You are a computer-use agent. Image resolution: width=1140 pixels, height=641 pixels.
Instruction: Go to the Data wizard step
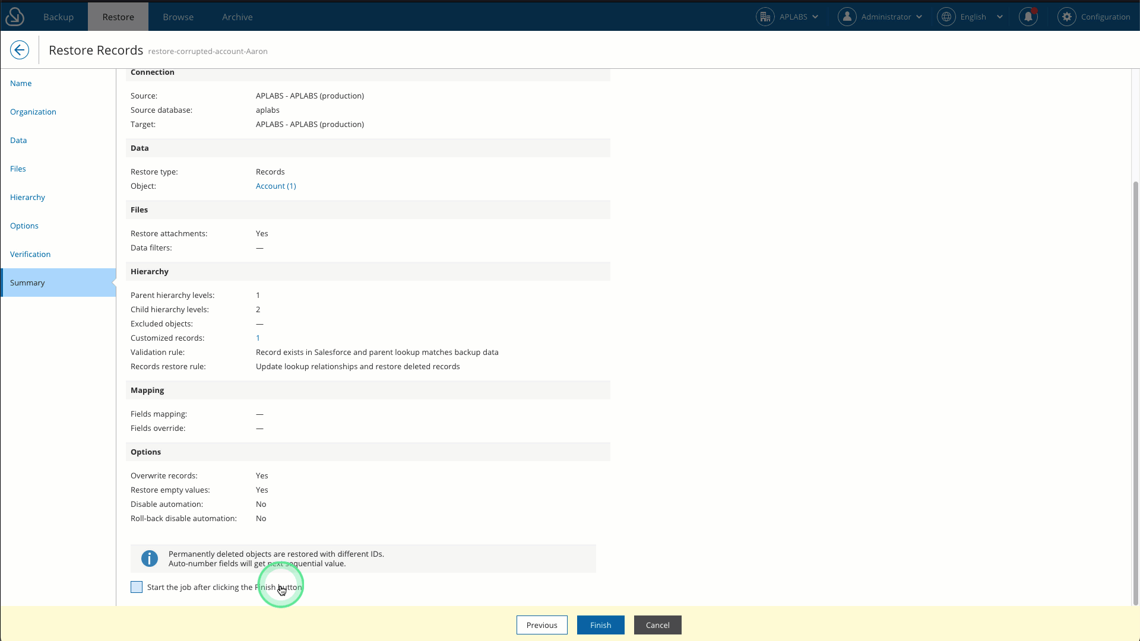point(58,140)
